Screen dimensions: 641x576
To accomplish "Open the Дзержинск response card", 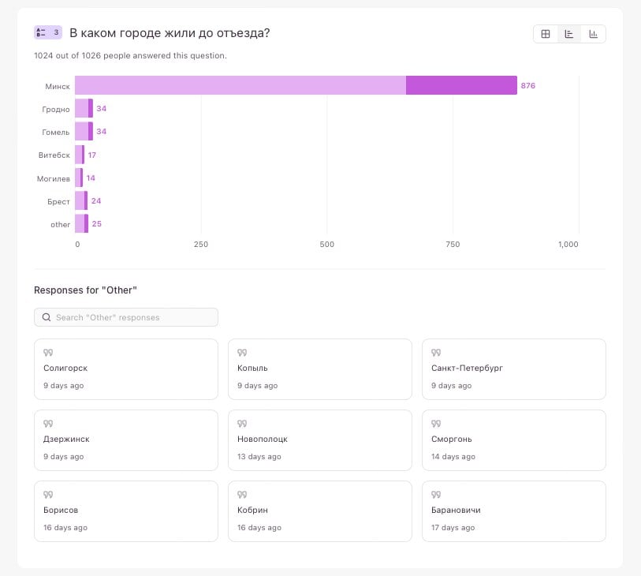I will pyautogui.click(x=126, y=440).
